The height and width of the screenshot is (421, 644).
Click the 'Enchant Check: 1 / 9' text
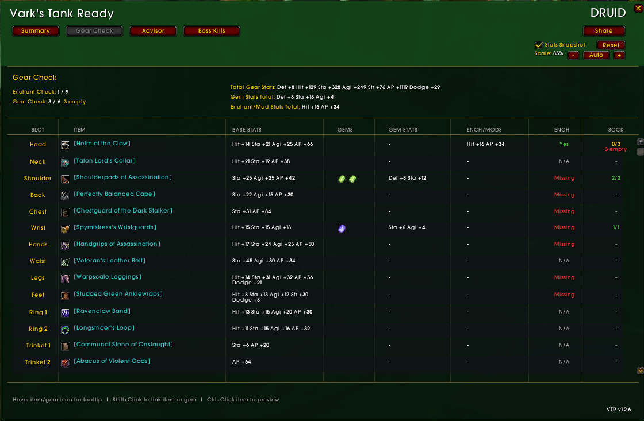(41, 92)
